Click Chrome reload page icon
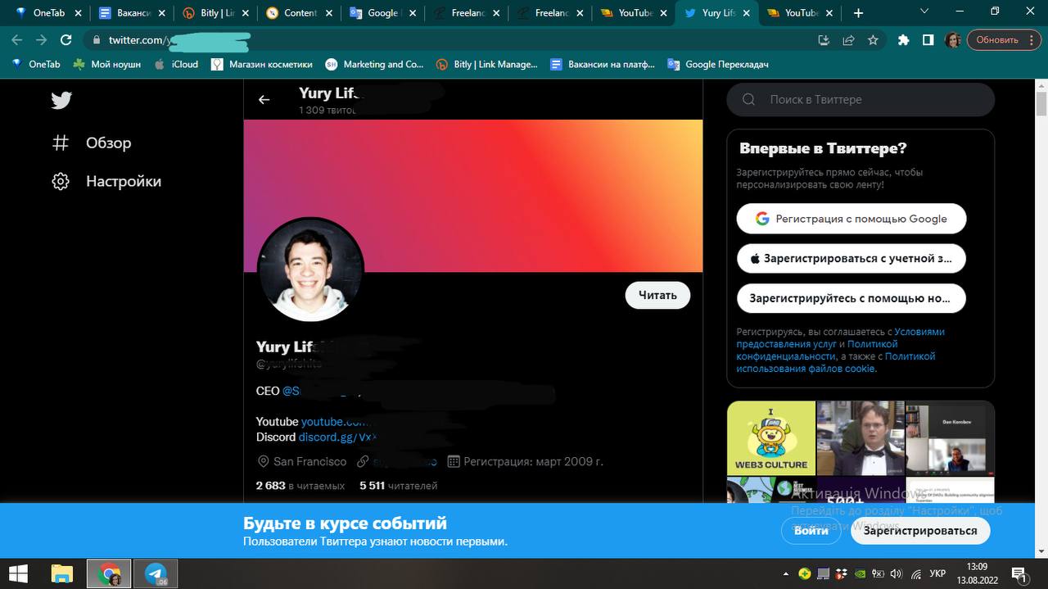Screen dimensions: 1048x589 [x=66, y=39]
